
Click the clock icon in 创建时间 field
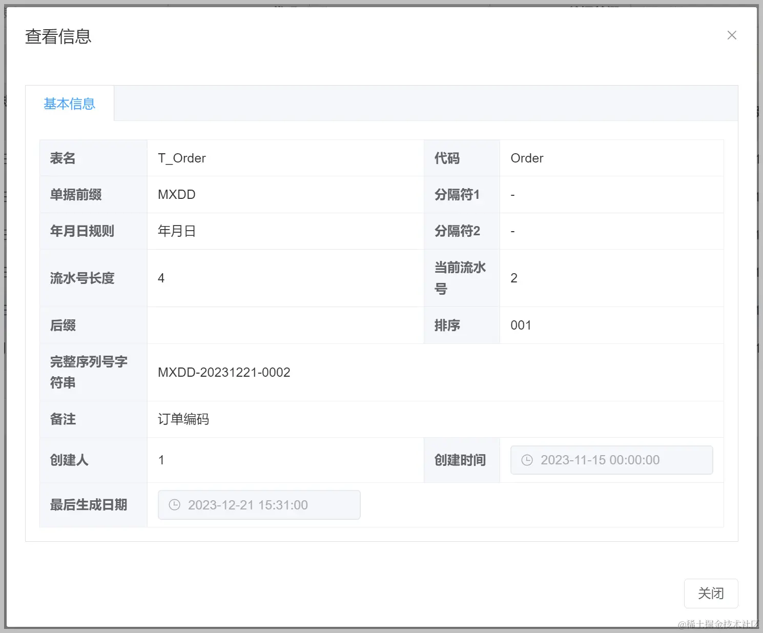click(x=527, y=460)
